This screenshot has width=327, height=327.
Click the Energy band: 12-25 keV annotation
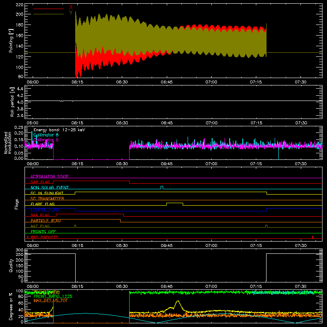click(x=59, y=130)
